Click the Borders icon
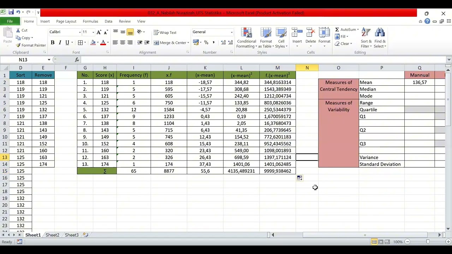This screenshot has width=452, height=254. coord(81,43)
